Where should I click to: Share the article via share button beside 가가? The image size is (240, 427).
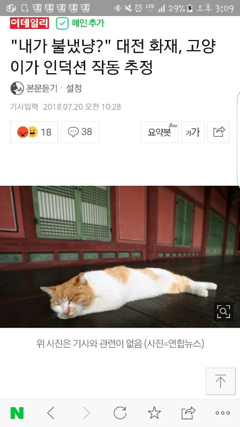218,132
